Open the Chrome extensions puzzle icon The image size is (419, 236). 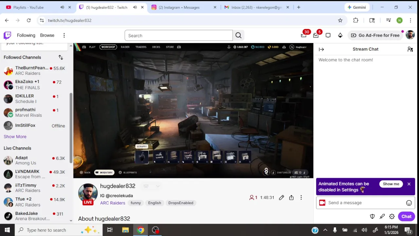[356, 20]
